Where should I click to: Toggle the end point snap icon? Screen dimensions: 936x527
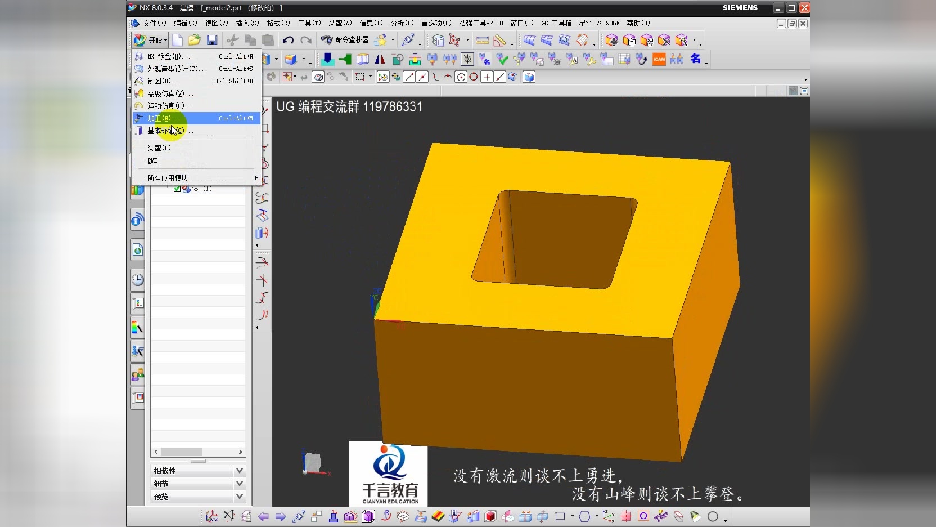click(x=409, y=77)
